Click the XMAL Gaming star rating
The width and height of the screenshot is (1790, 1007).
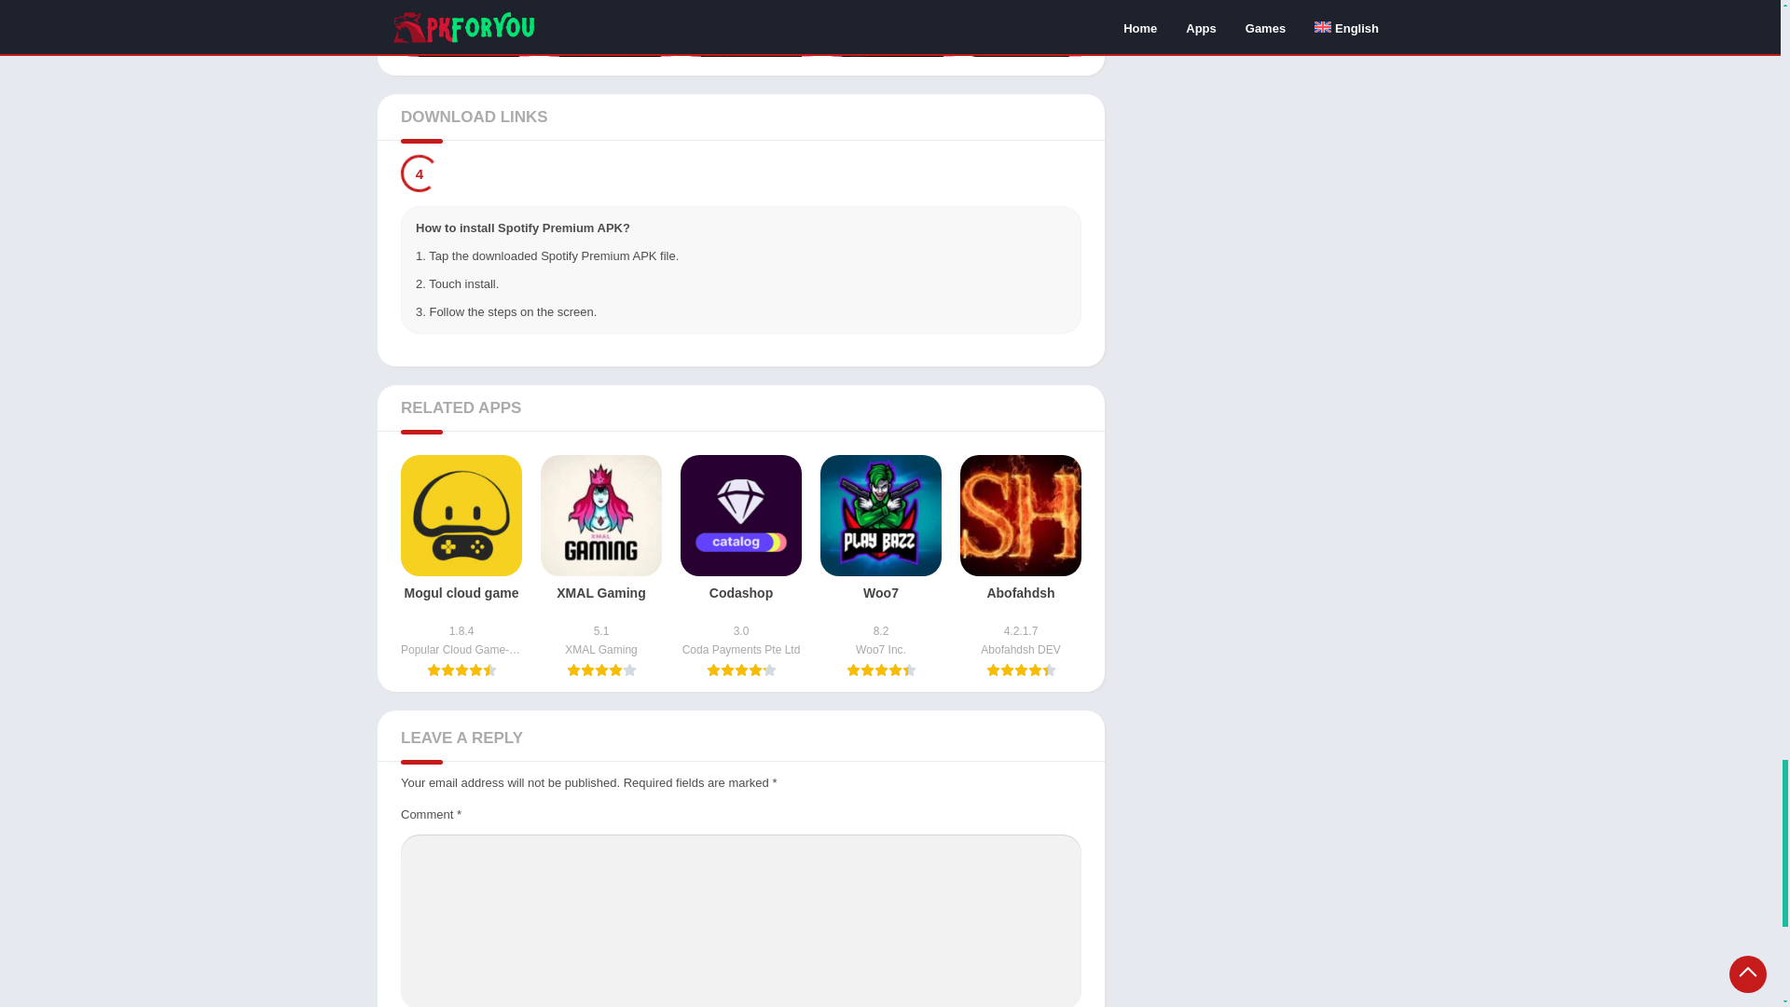(x=601, y=670)
